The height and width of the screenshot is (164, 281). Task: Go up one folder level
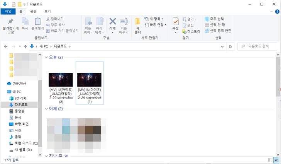(x=25, y=46)
